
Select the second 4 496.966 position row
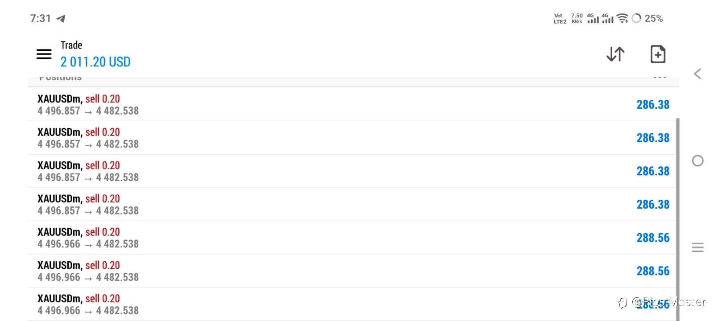[x=353, y=271]
